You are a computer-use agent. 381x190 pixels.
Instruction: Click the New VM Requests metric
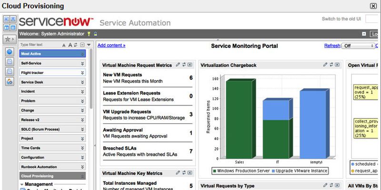coord(148,78)
